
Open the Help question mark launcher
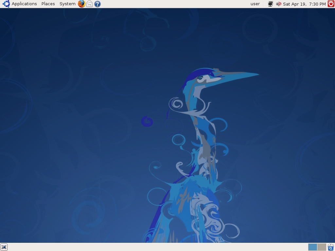(97, 4)
